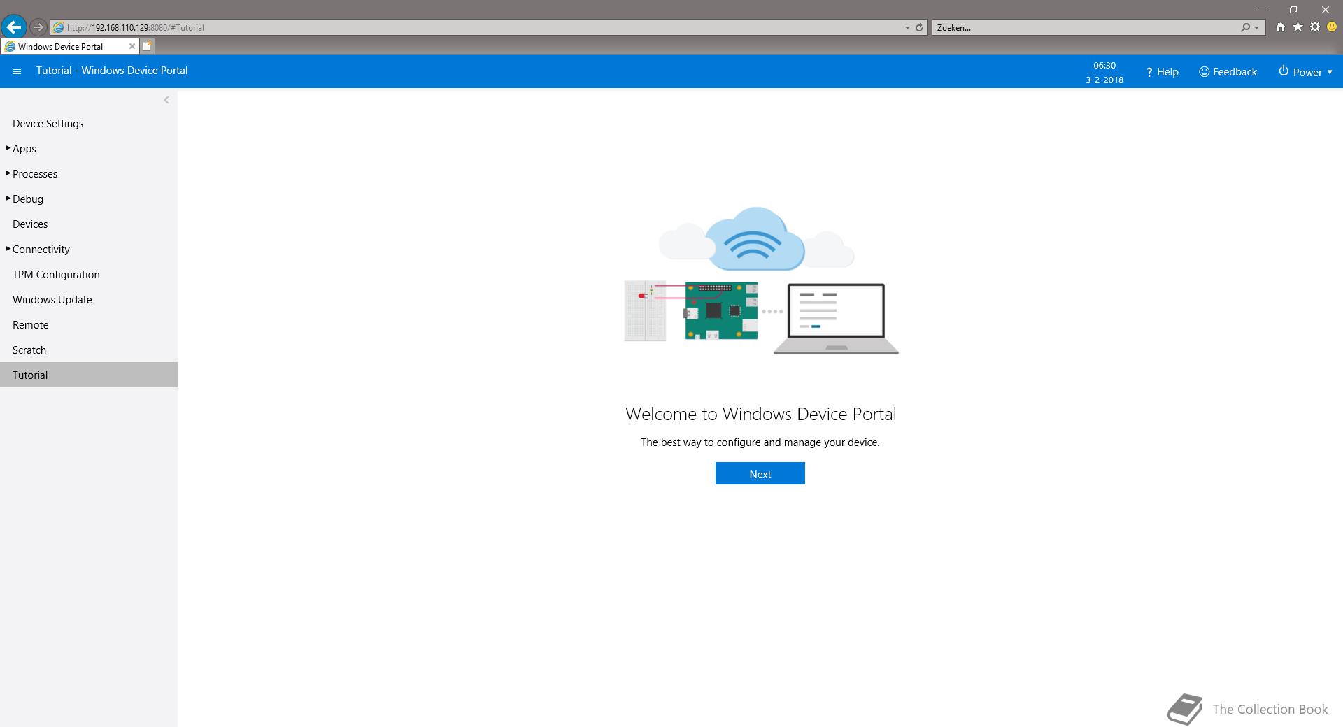Close the Windows Device Portal tab
The image size is (1343, 727).
point(132,46)
